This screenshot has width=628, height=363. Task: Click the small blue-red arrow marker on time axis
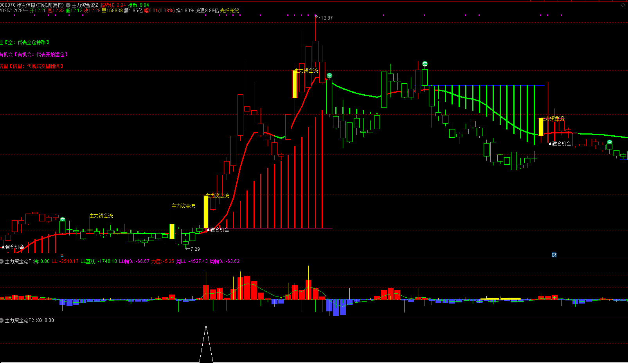62,256
